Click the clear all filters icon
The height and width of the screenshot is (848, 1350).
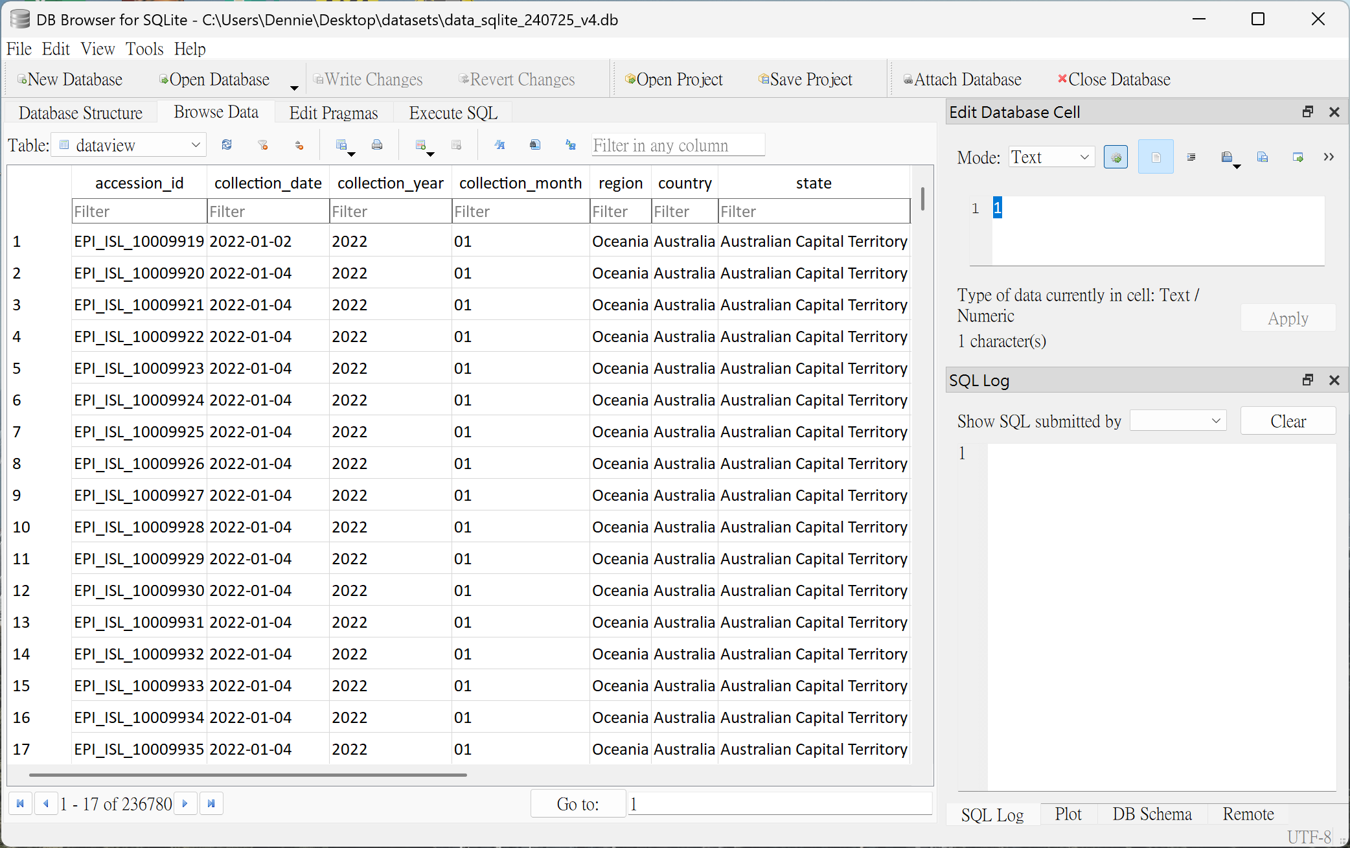click(x=262, y=145)
